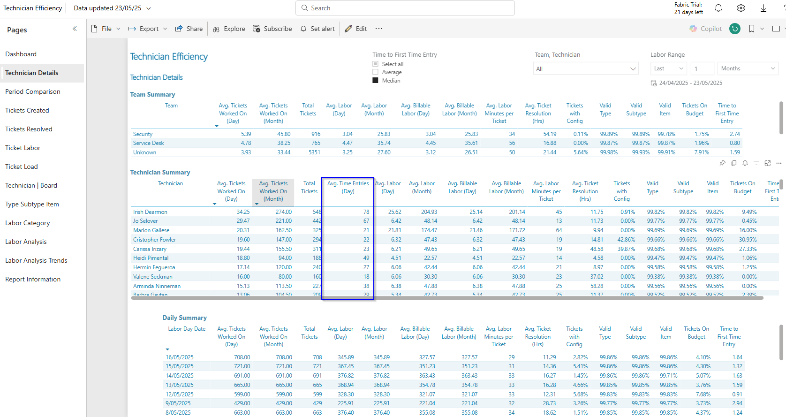The width and height of the screenshot is (786, 417).
Task: Uncheck the Median option
Action: coord(375,81)
